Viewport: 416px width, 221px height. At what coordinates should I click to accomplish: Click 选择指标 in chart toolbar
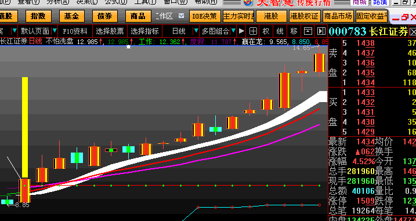144,31
